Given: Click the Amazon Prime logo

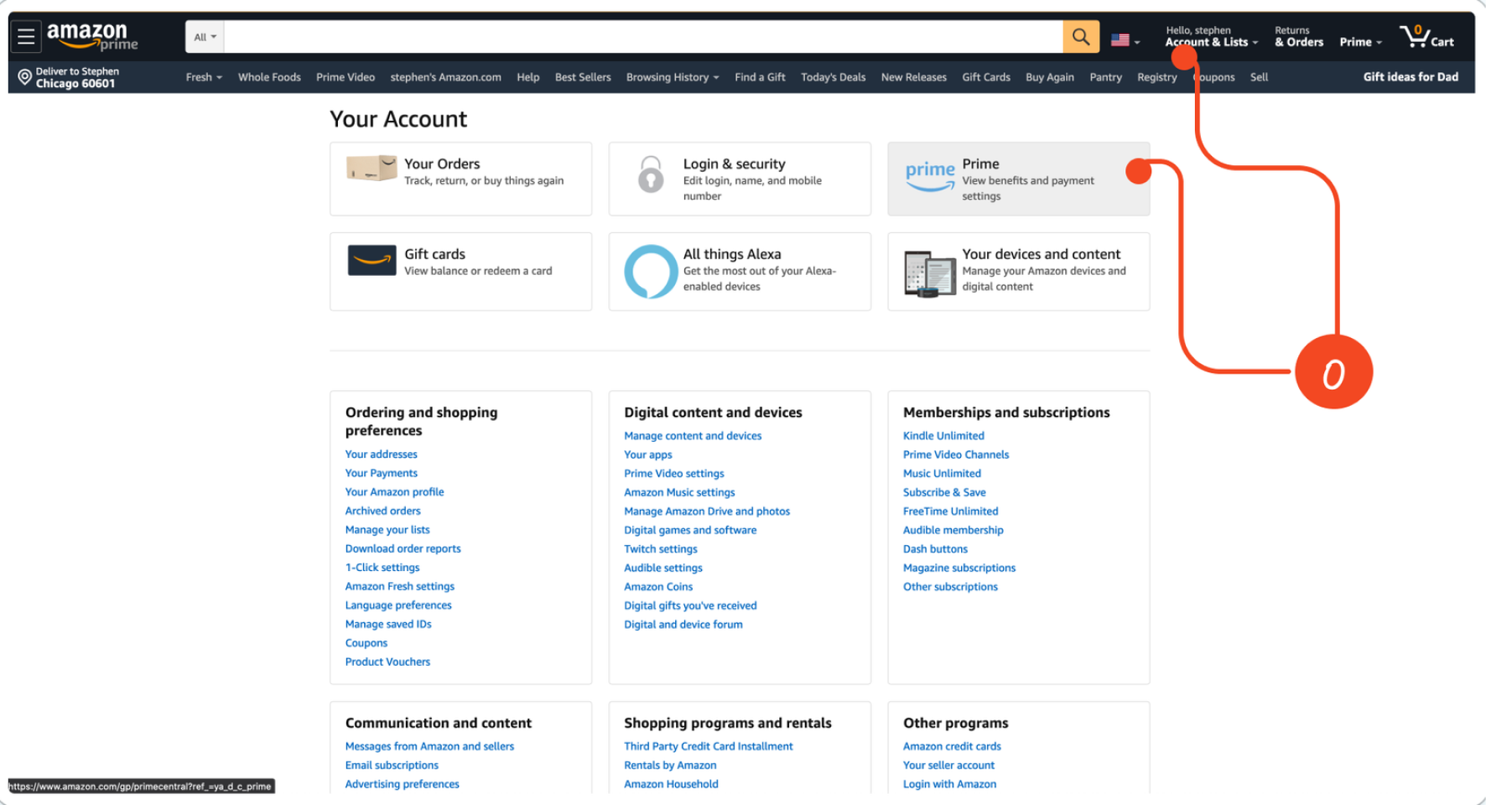Looking at the screenshot, I should [x=91, y=37].
